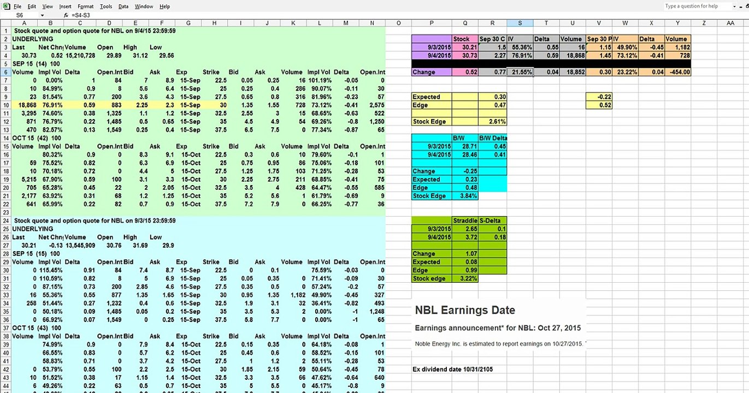This screenshot has height=393, width=749.
Task: Select the active cell showing 21.55%
Action: pyautogui.click(x=520, y=72)
